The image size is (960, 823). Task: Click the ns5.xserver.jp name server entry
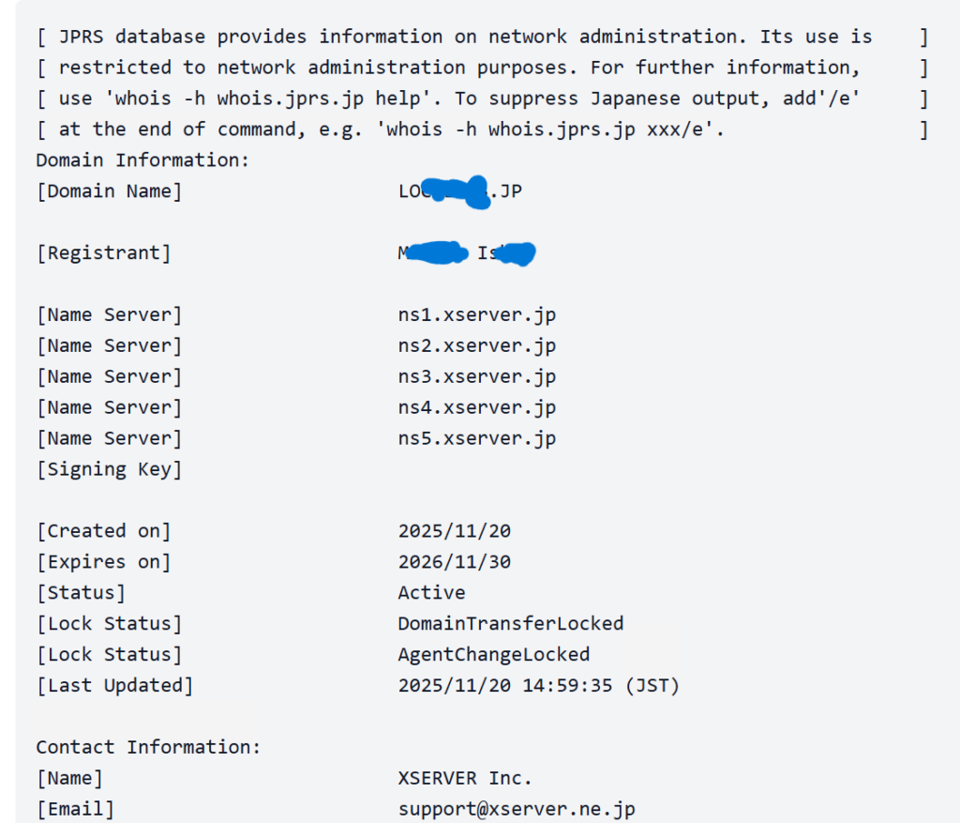tap(477, 439)
